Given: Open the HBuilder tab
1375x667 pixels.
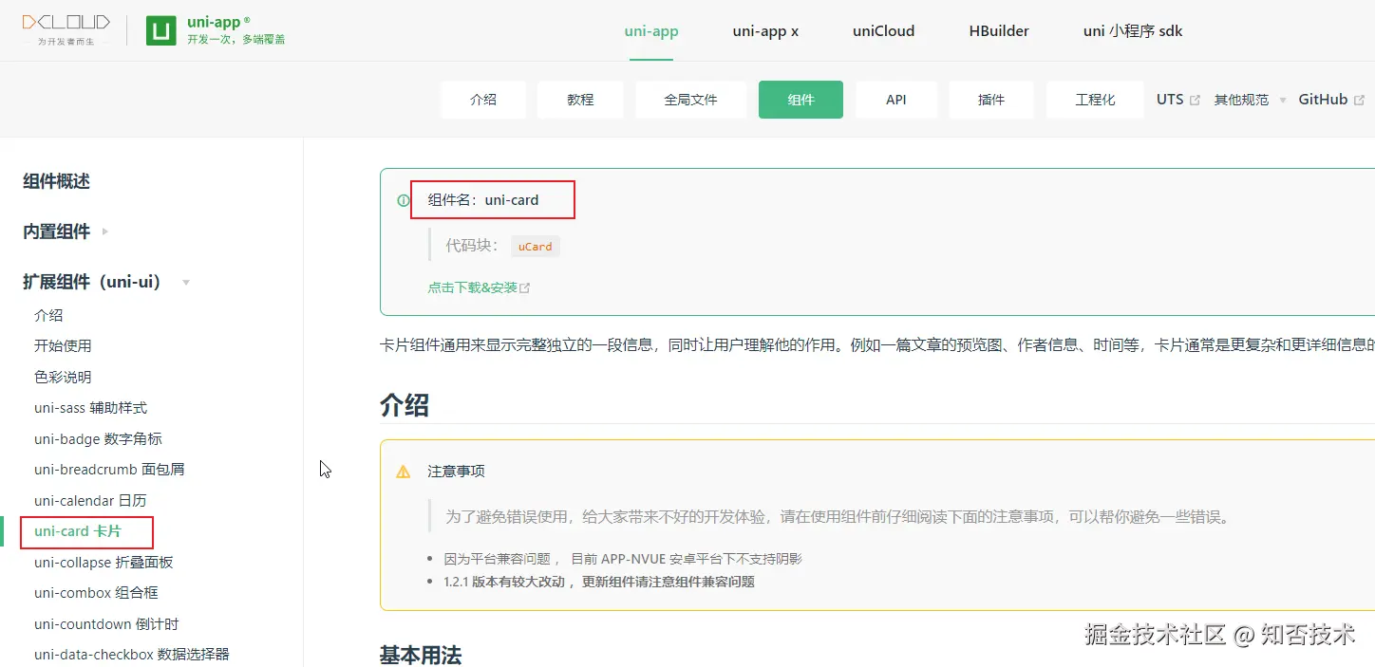Looking at the screenshot, I should point(999,30).
